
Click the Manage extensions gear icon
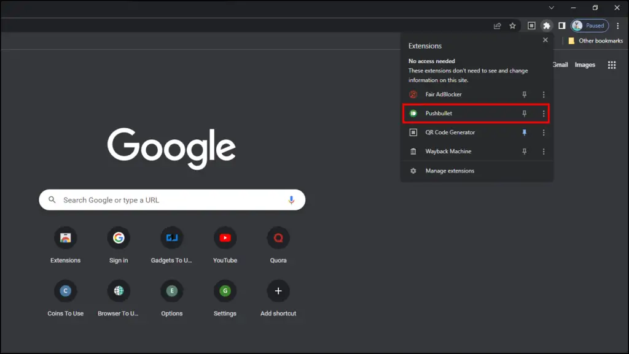(413, 171)
